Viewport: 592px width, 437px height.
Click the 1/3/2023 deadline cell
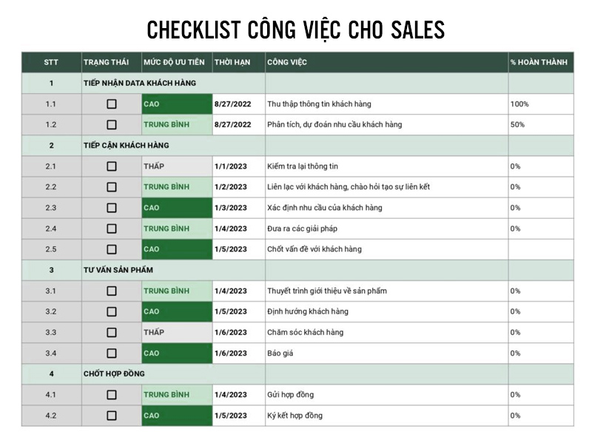tap(238, 208)
